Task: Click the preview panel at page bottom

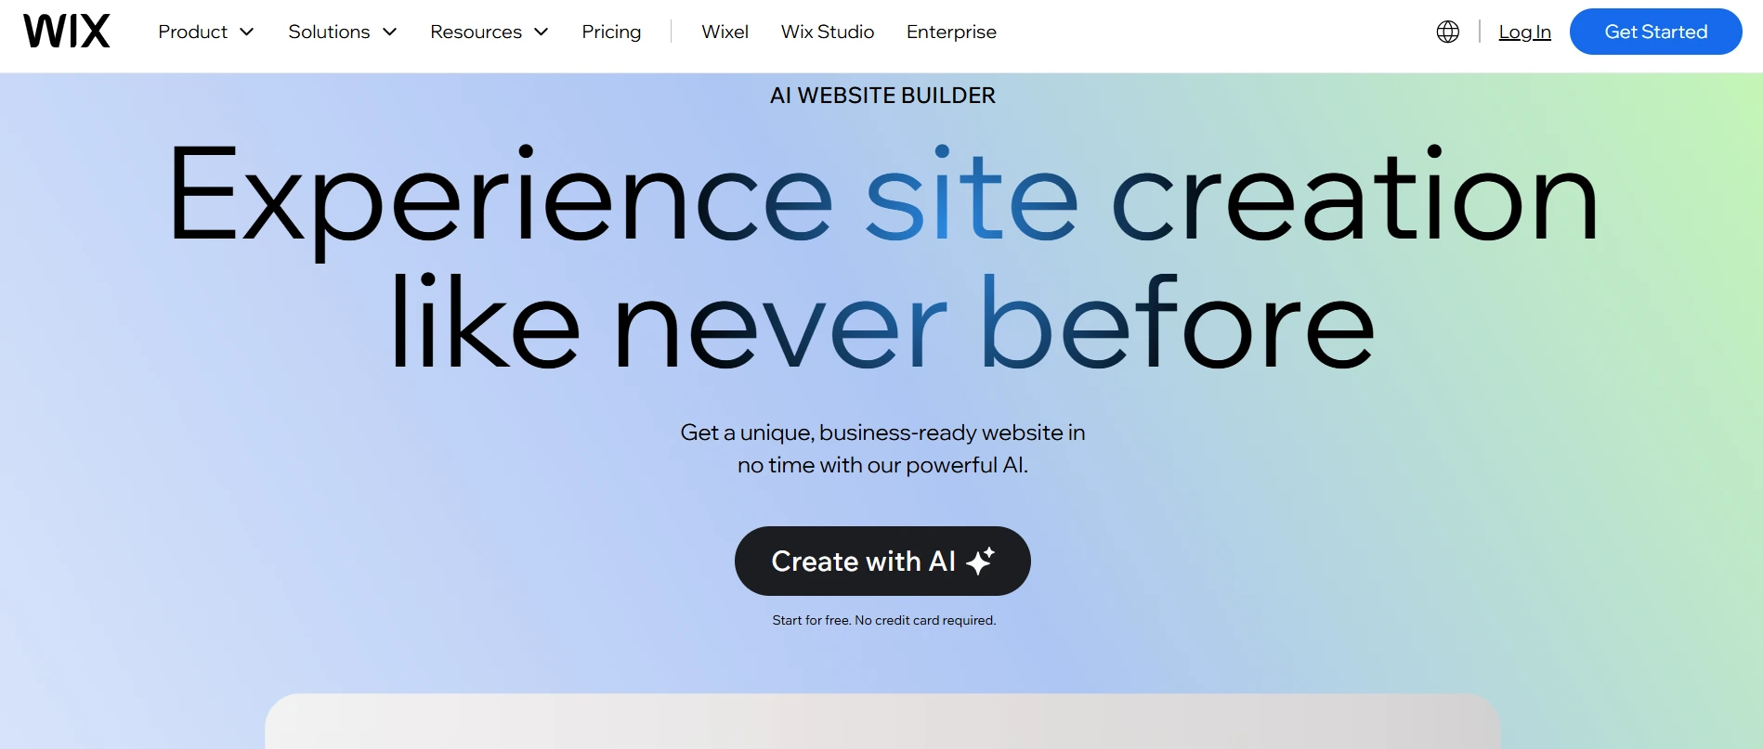Action: (x=882, y=721)
